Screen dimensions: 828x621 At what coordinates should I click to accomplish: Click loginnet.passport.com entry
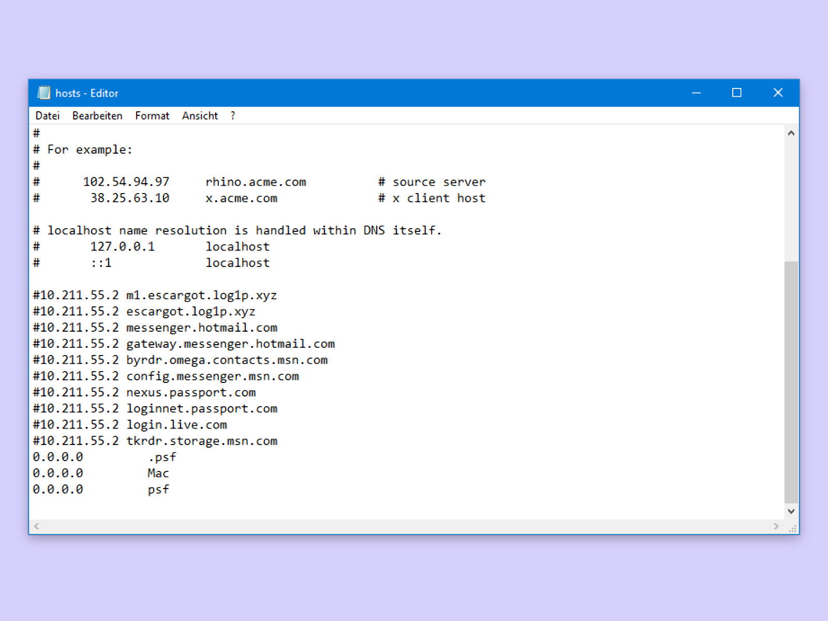coord(201,408)
